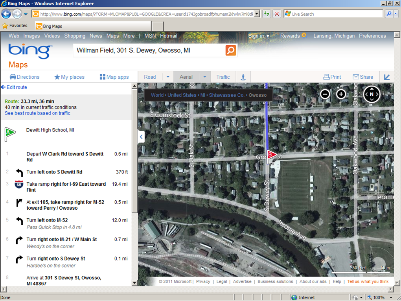This screenshot has width=401, height=301.
Task: Click the Bing logo
Action: tap(30, 51)
